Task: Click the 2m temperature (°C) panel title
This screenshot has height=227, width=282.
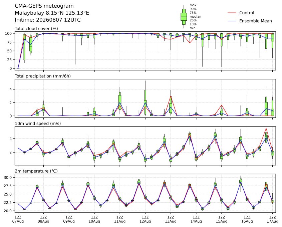Action: (x=36, y=171)
